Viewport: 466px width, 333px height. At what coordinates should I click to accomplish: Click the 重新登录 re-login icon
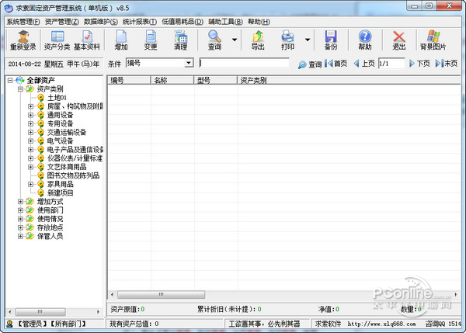(23, 40)
